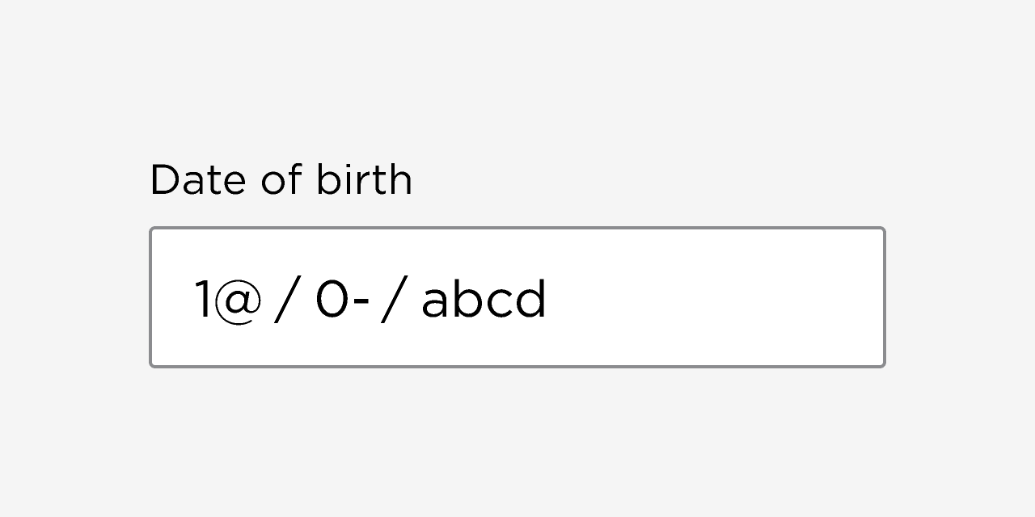Click the first slash separator in field
Viewport: 1035px width, 517px height.
285,301
